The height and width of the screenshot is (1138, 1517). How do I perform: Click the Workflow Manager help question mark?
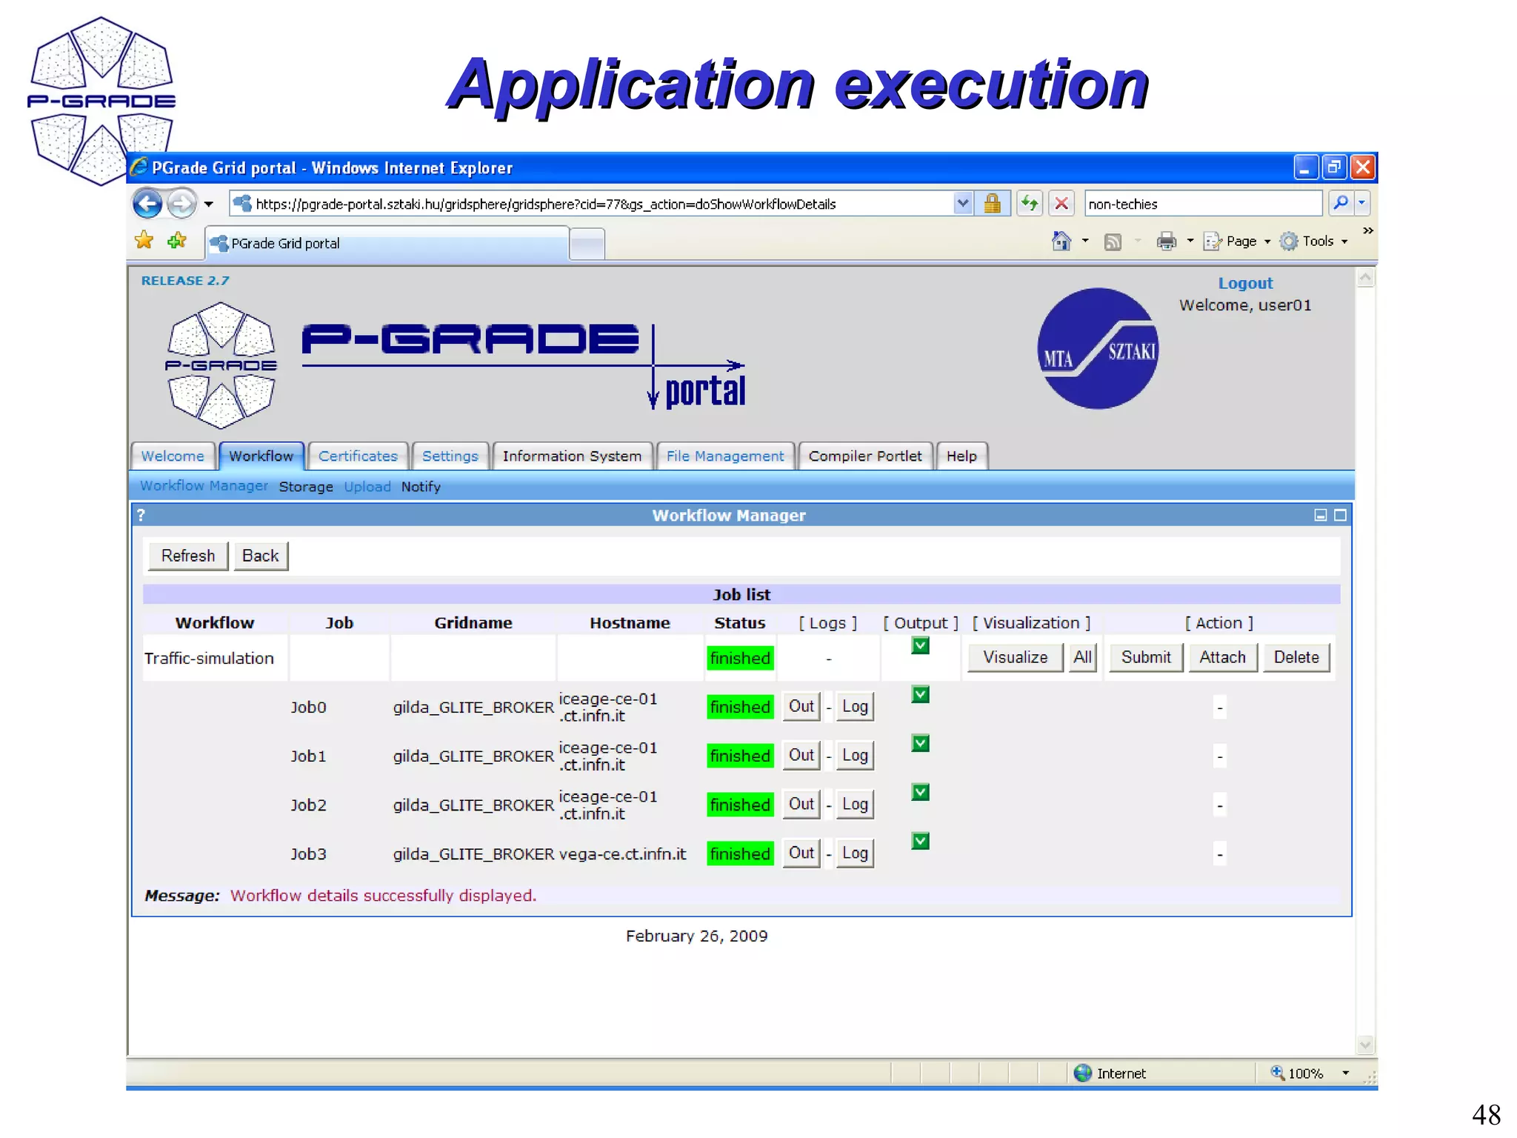tap(141, 515)
